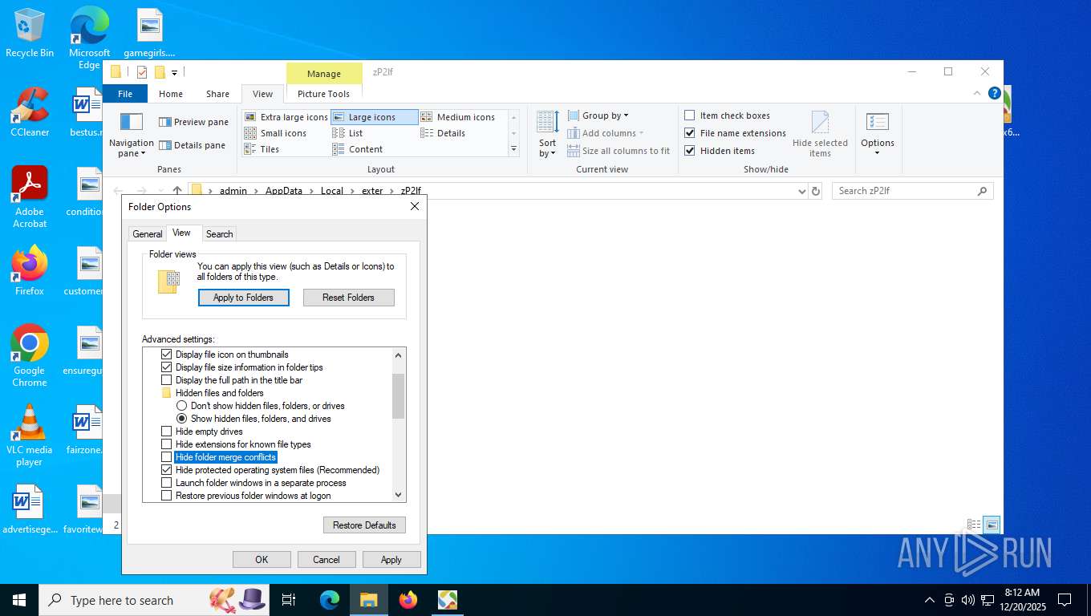Expand the admin breadcrumb chevron in address bar
Screen dimensions: 1091x616
(x=258, y=191)
